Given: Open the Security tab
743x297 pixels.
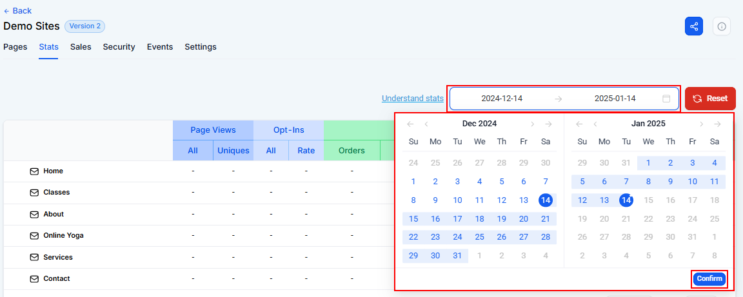Looking at the screenshot, I should pyautogui.click(x=119, y=47).
